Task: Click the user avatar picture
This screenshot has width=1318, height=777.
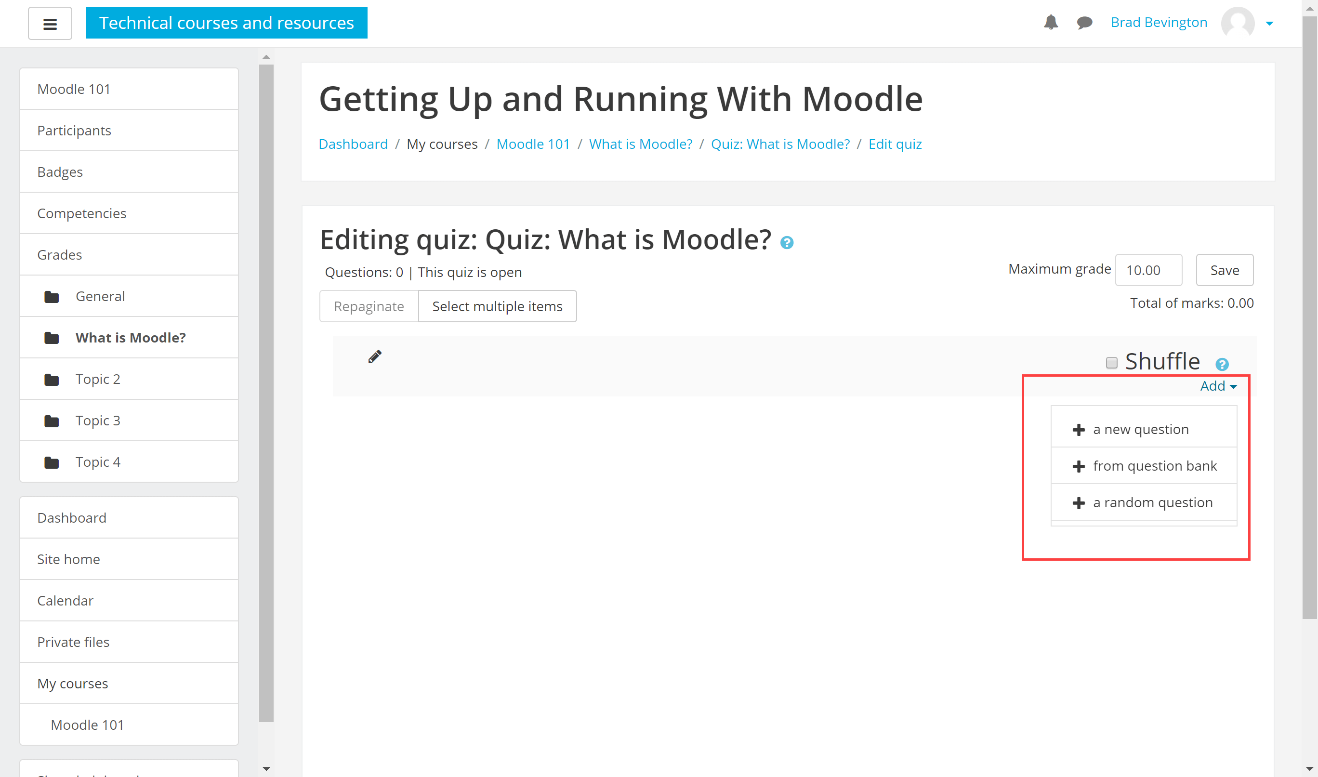Action: [1238, 23]
